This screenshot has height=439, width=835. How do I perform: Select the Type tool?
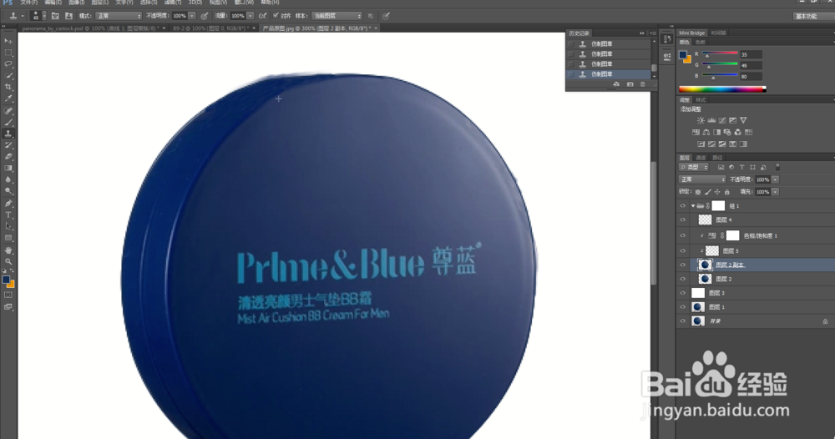tap(8, 215)
